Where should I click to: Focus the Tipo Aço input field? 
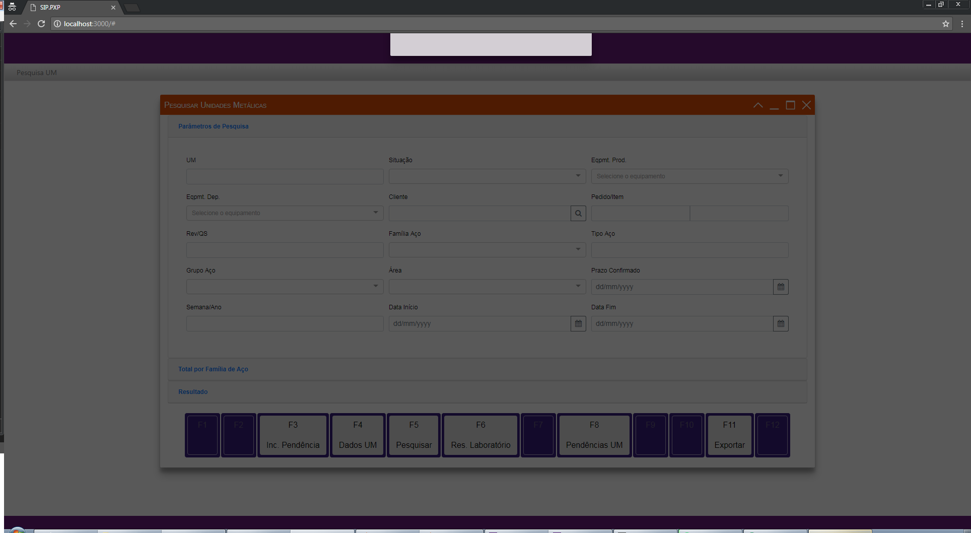point(689,250)
